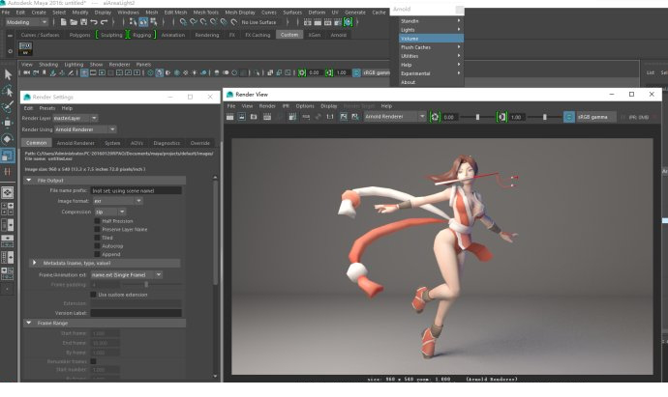Click the Gamma icon in Render View toolbar

(501, 117)
